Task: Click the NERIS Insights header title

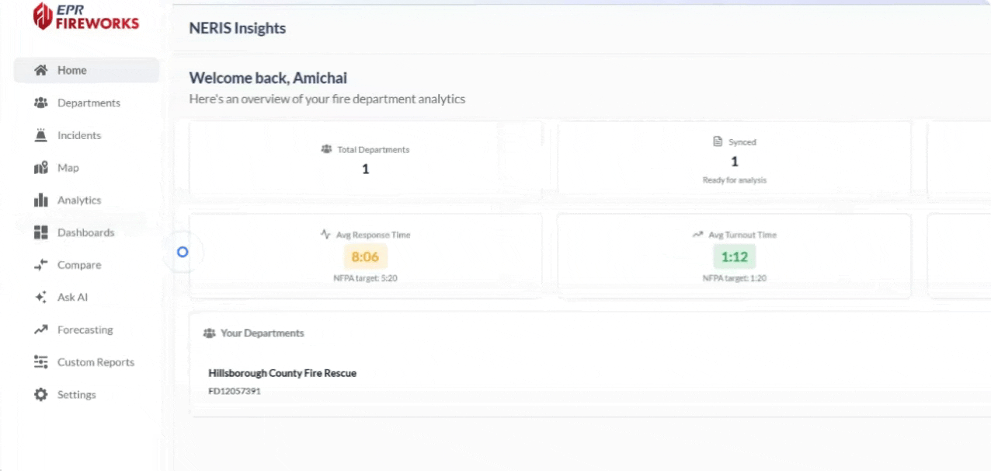Action: [x=238, y=29]
